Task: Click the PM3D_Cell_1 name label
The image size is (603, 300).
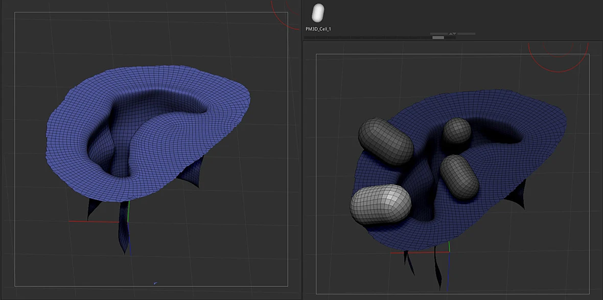Action: [318, 29]
